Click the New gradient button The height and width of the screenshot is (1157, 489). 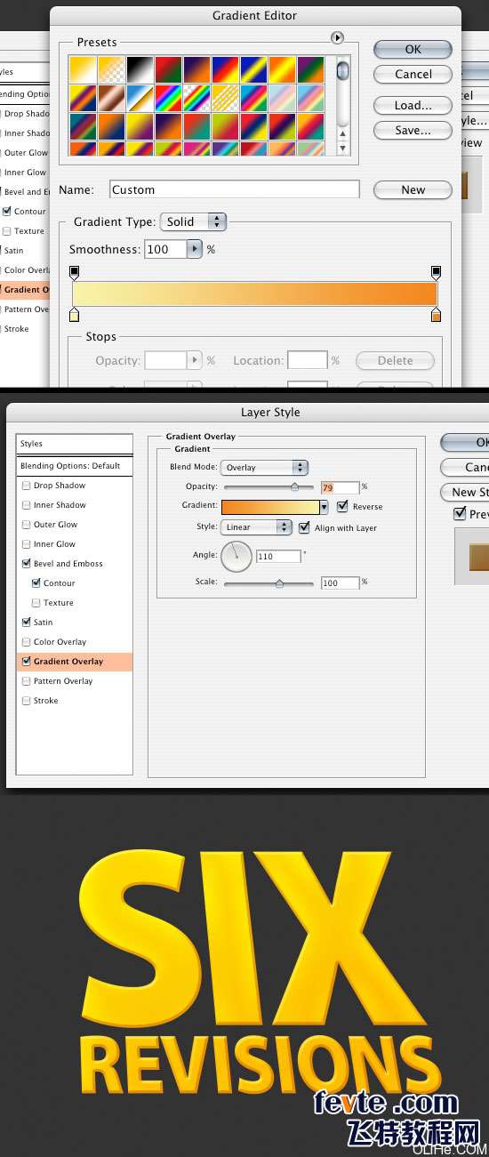(x=413, y=189)
